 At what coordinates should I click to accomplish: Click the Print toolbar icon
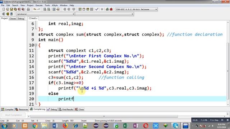point(28,9)
